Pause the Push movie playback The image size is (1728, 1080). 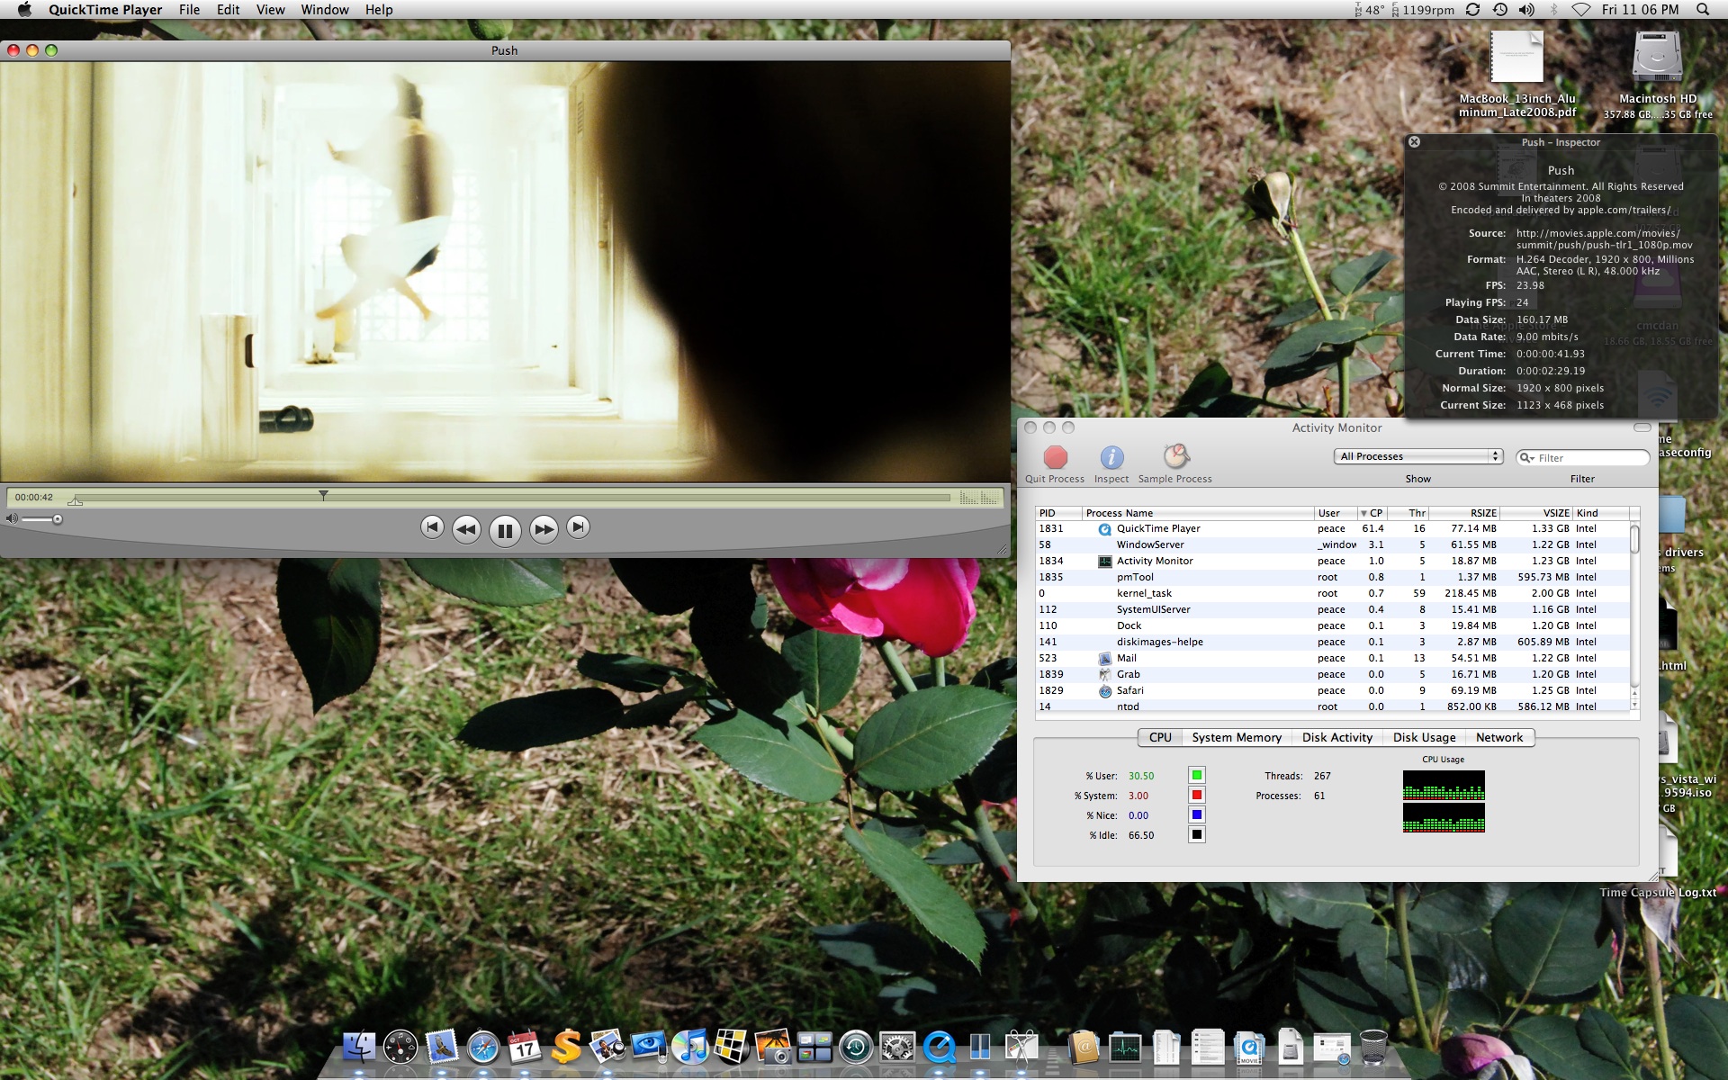505,530
